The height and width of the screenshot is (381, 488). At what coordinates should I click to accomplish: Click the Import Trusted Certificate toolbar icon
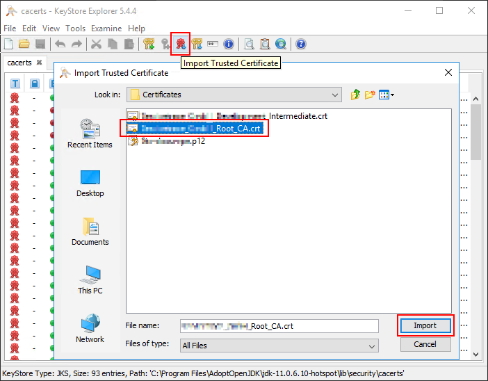(x=181, y=44)
